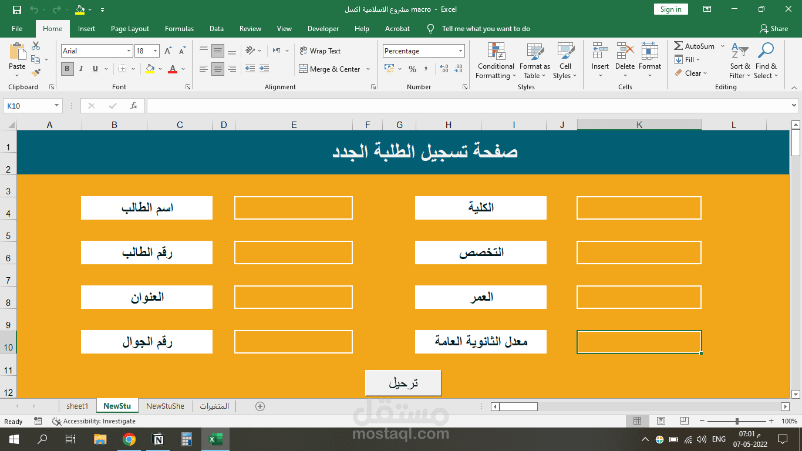Click the Share button
This screenshot has width=802, height=451.
[773, 29]
